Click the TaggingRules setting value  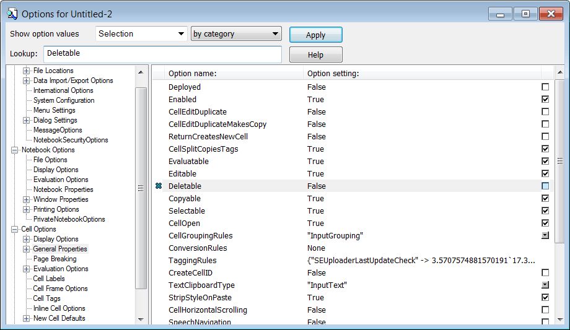(421, 260)
